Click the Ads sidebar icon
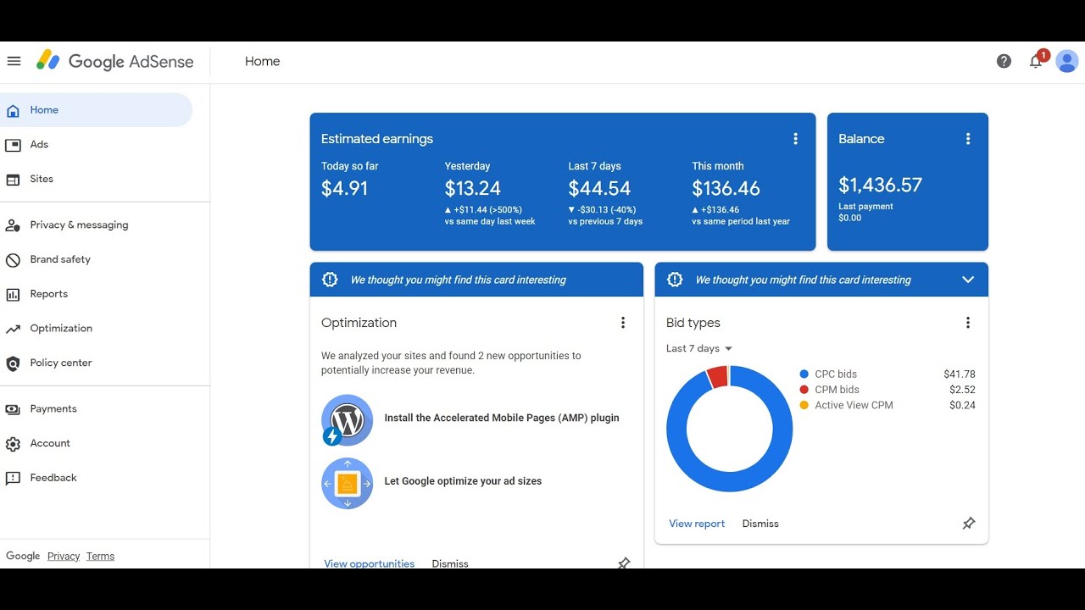 [13, 145]
